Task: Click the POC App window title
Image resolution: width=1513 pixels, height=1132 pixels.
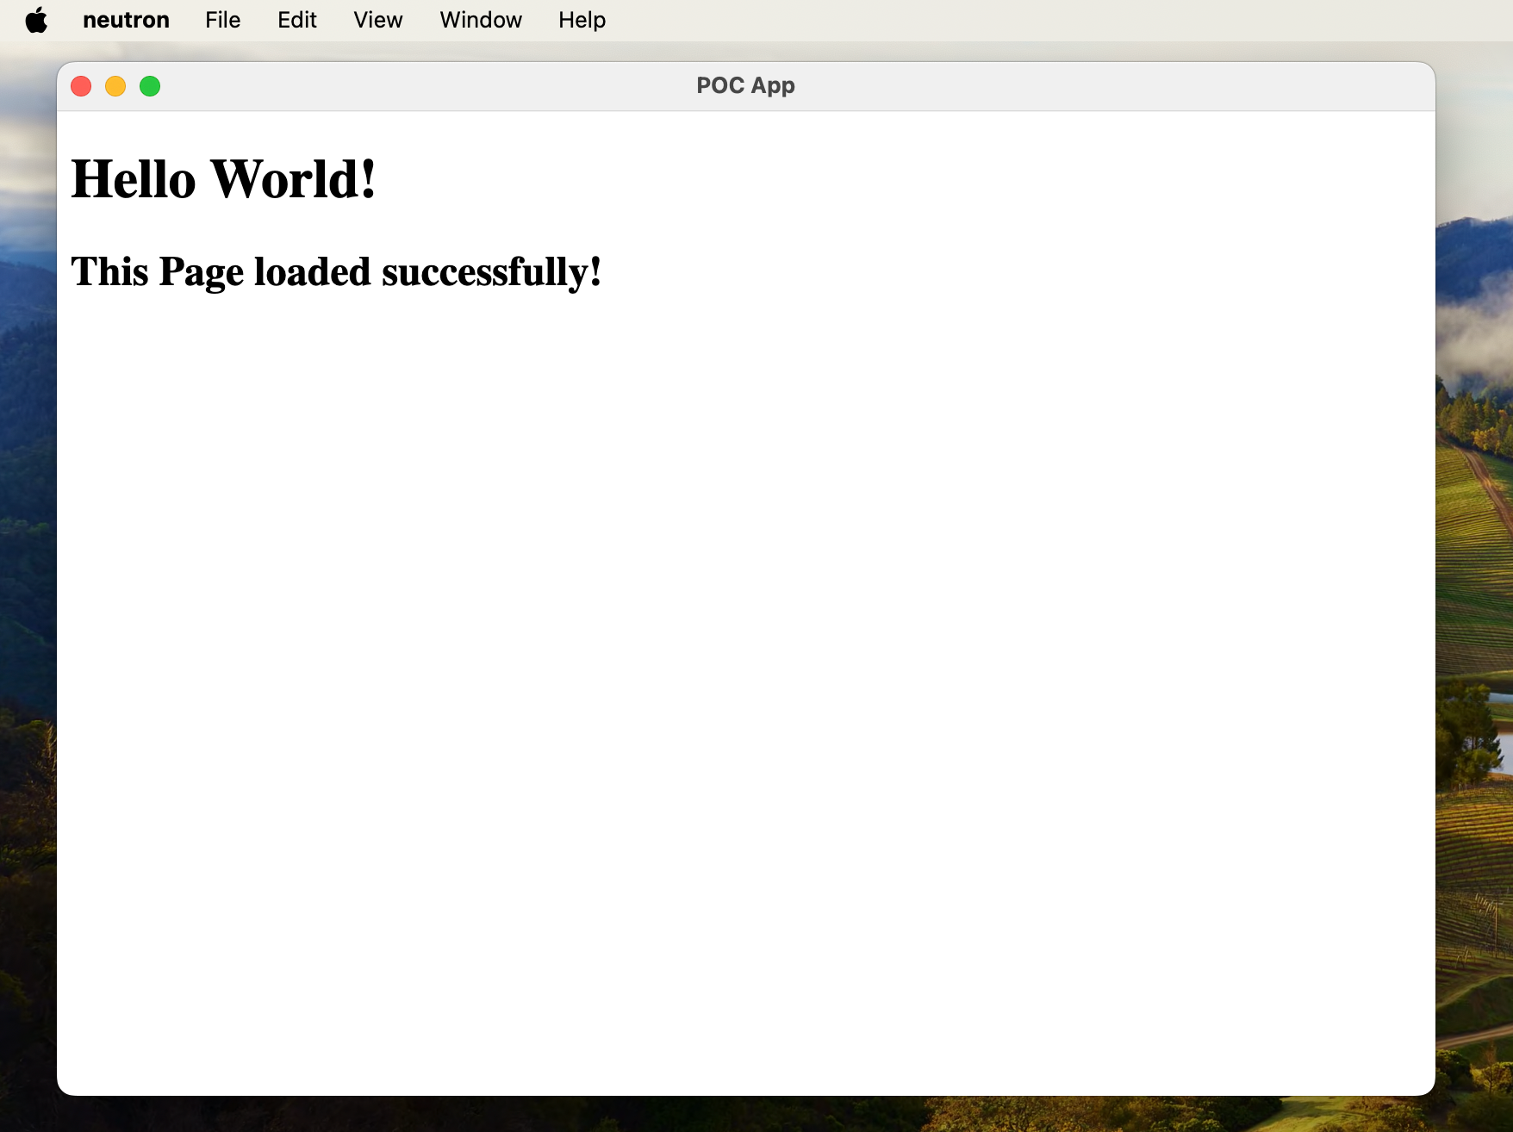Action: point(745,86)
